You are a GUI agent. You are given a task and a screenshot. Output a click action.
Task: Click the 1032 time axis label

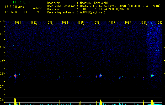click(x=34, y=22)
